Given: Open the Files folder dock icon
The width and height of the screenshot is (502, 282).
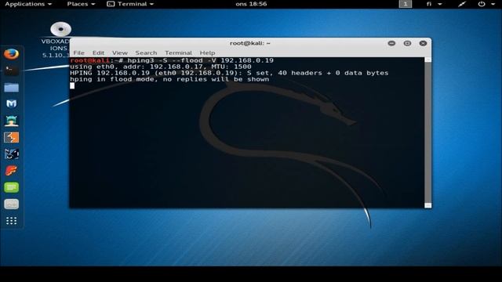Looking at the screenshot, I should coord(11,87).
